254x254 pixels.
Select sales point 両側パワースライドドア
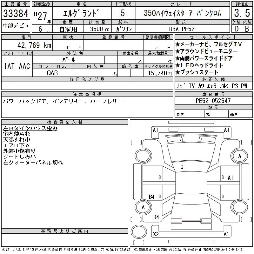coord(204,58)
